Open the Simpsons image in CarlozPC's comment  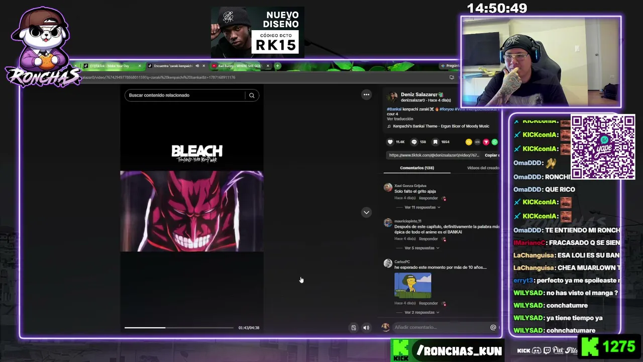(x=412, y=286)
